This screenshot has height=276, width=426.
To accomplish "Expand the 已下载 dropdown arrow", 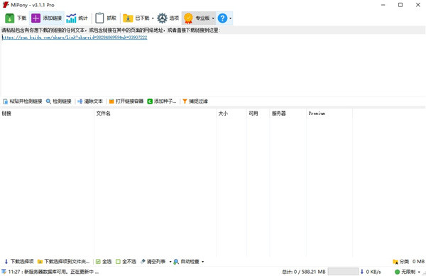I will click(x=153, y=18).
